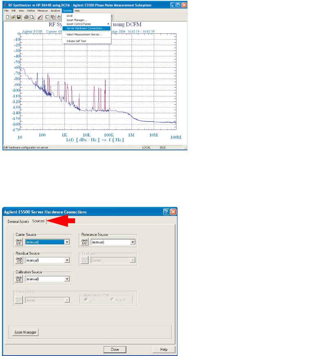Select the Sources tab
The image size is (317, 356).
tap(38, 221)
